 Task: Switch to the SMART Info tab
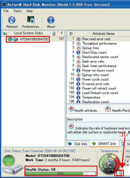[x=104, y=143]
